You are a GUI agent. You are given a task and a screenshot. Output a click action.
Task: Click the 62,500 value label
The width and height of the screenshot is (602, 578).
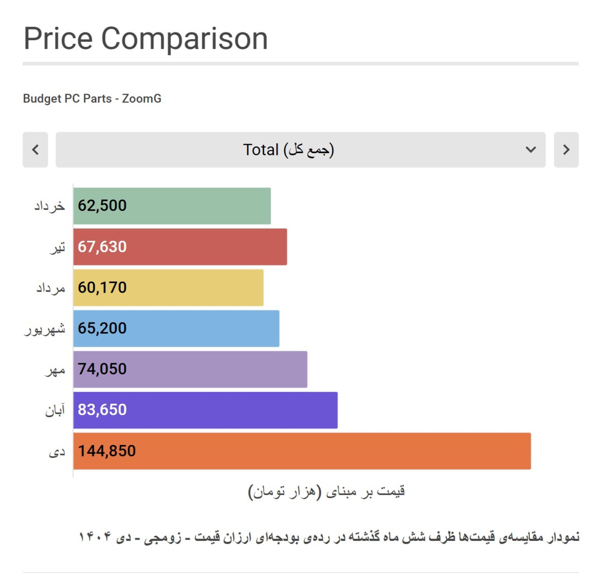[x=102, y=206]
